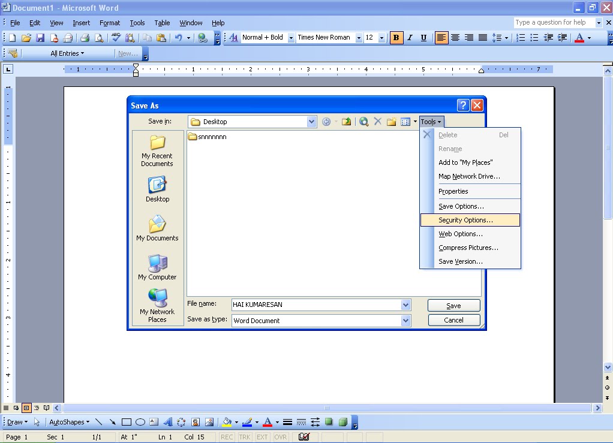Click the New Blank Document icon
Image resolution: width=613 pixels, height=443 pixels.
(x=12, y=38)
